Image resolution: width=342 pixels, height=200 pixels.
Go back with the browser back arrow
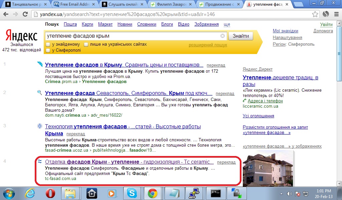point(6,14)
